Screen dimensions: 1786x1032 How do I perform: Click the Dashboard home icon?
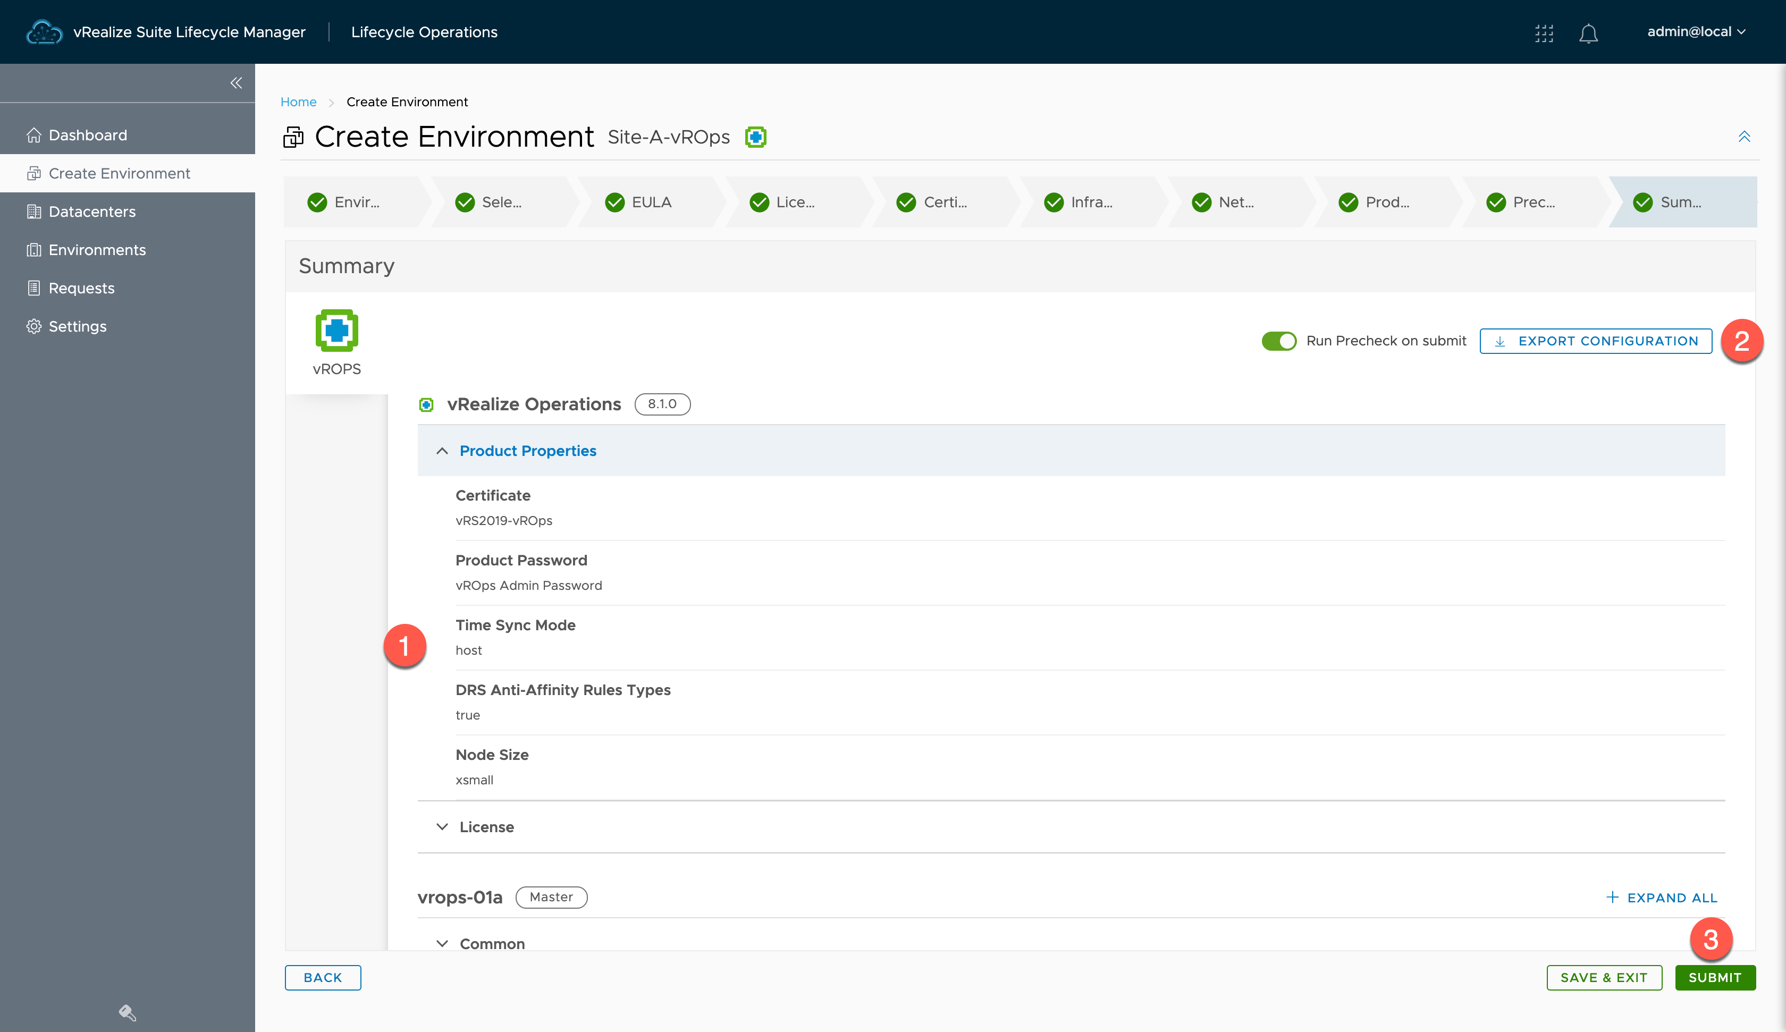[33, 134]
